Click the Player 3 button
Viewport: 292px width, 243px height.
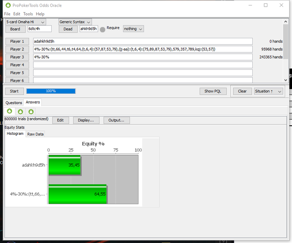coord(17,57)
